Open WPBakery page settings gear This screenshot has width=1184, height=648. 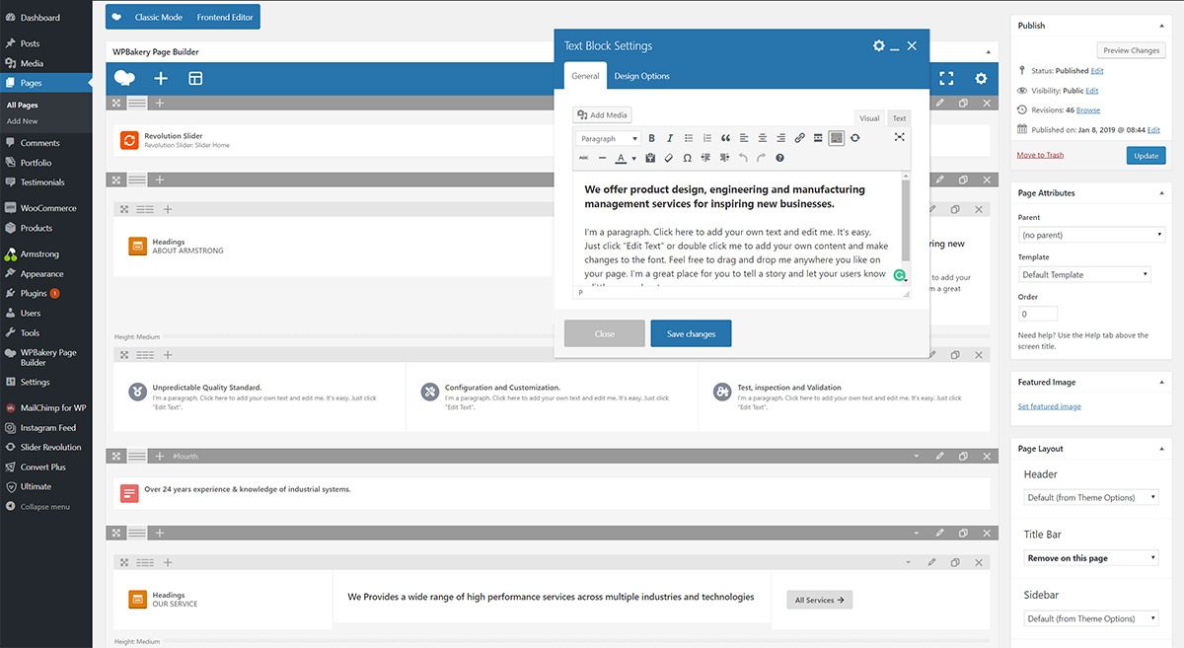(x=981, y=78)
